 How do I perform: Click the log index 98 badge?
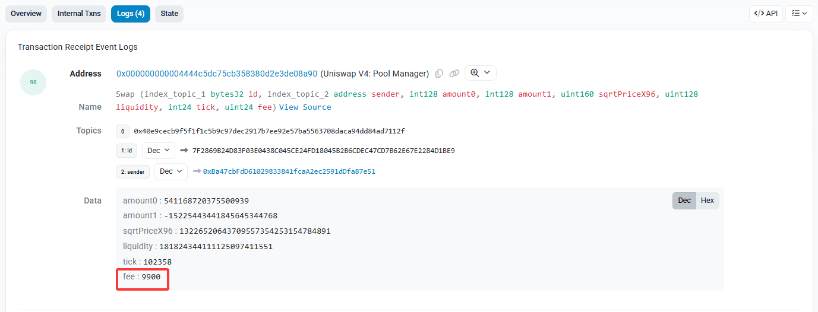coord(33,82)
